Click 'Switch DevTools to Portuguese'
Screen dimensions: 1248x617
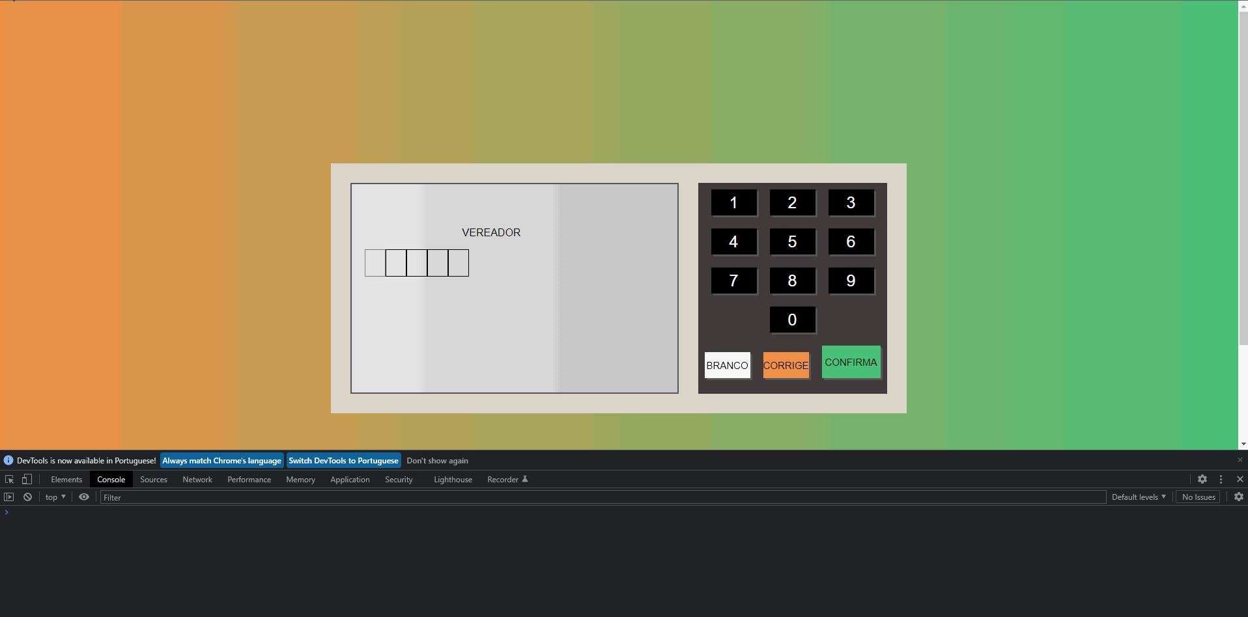(343, 460)
